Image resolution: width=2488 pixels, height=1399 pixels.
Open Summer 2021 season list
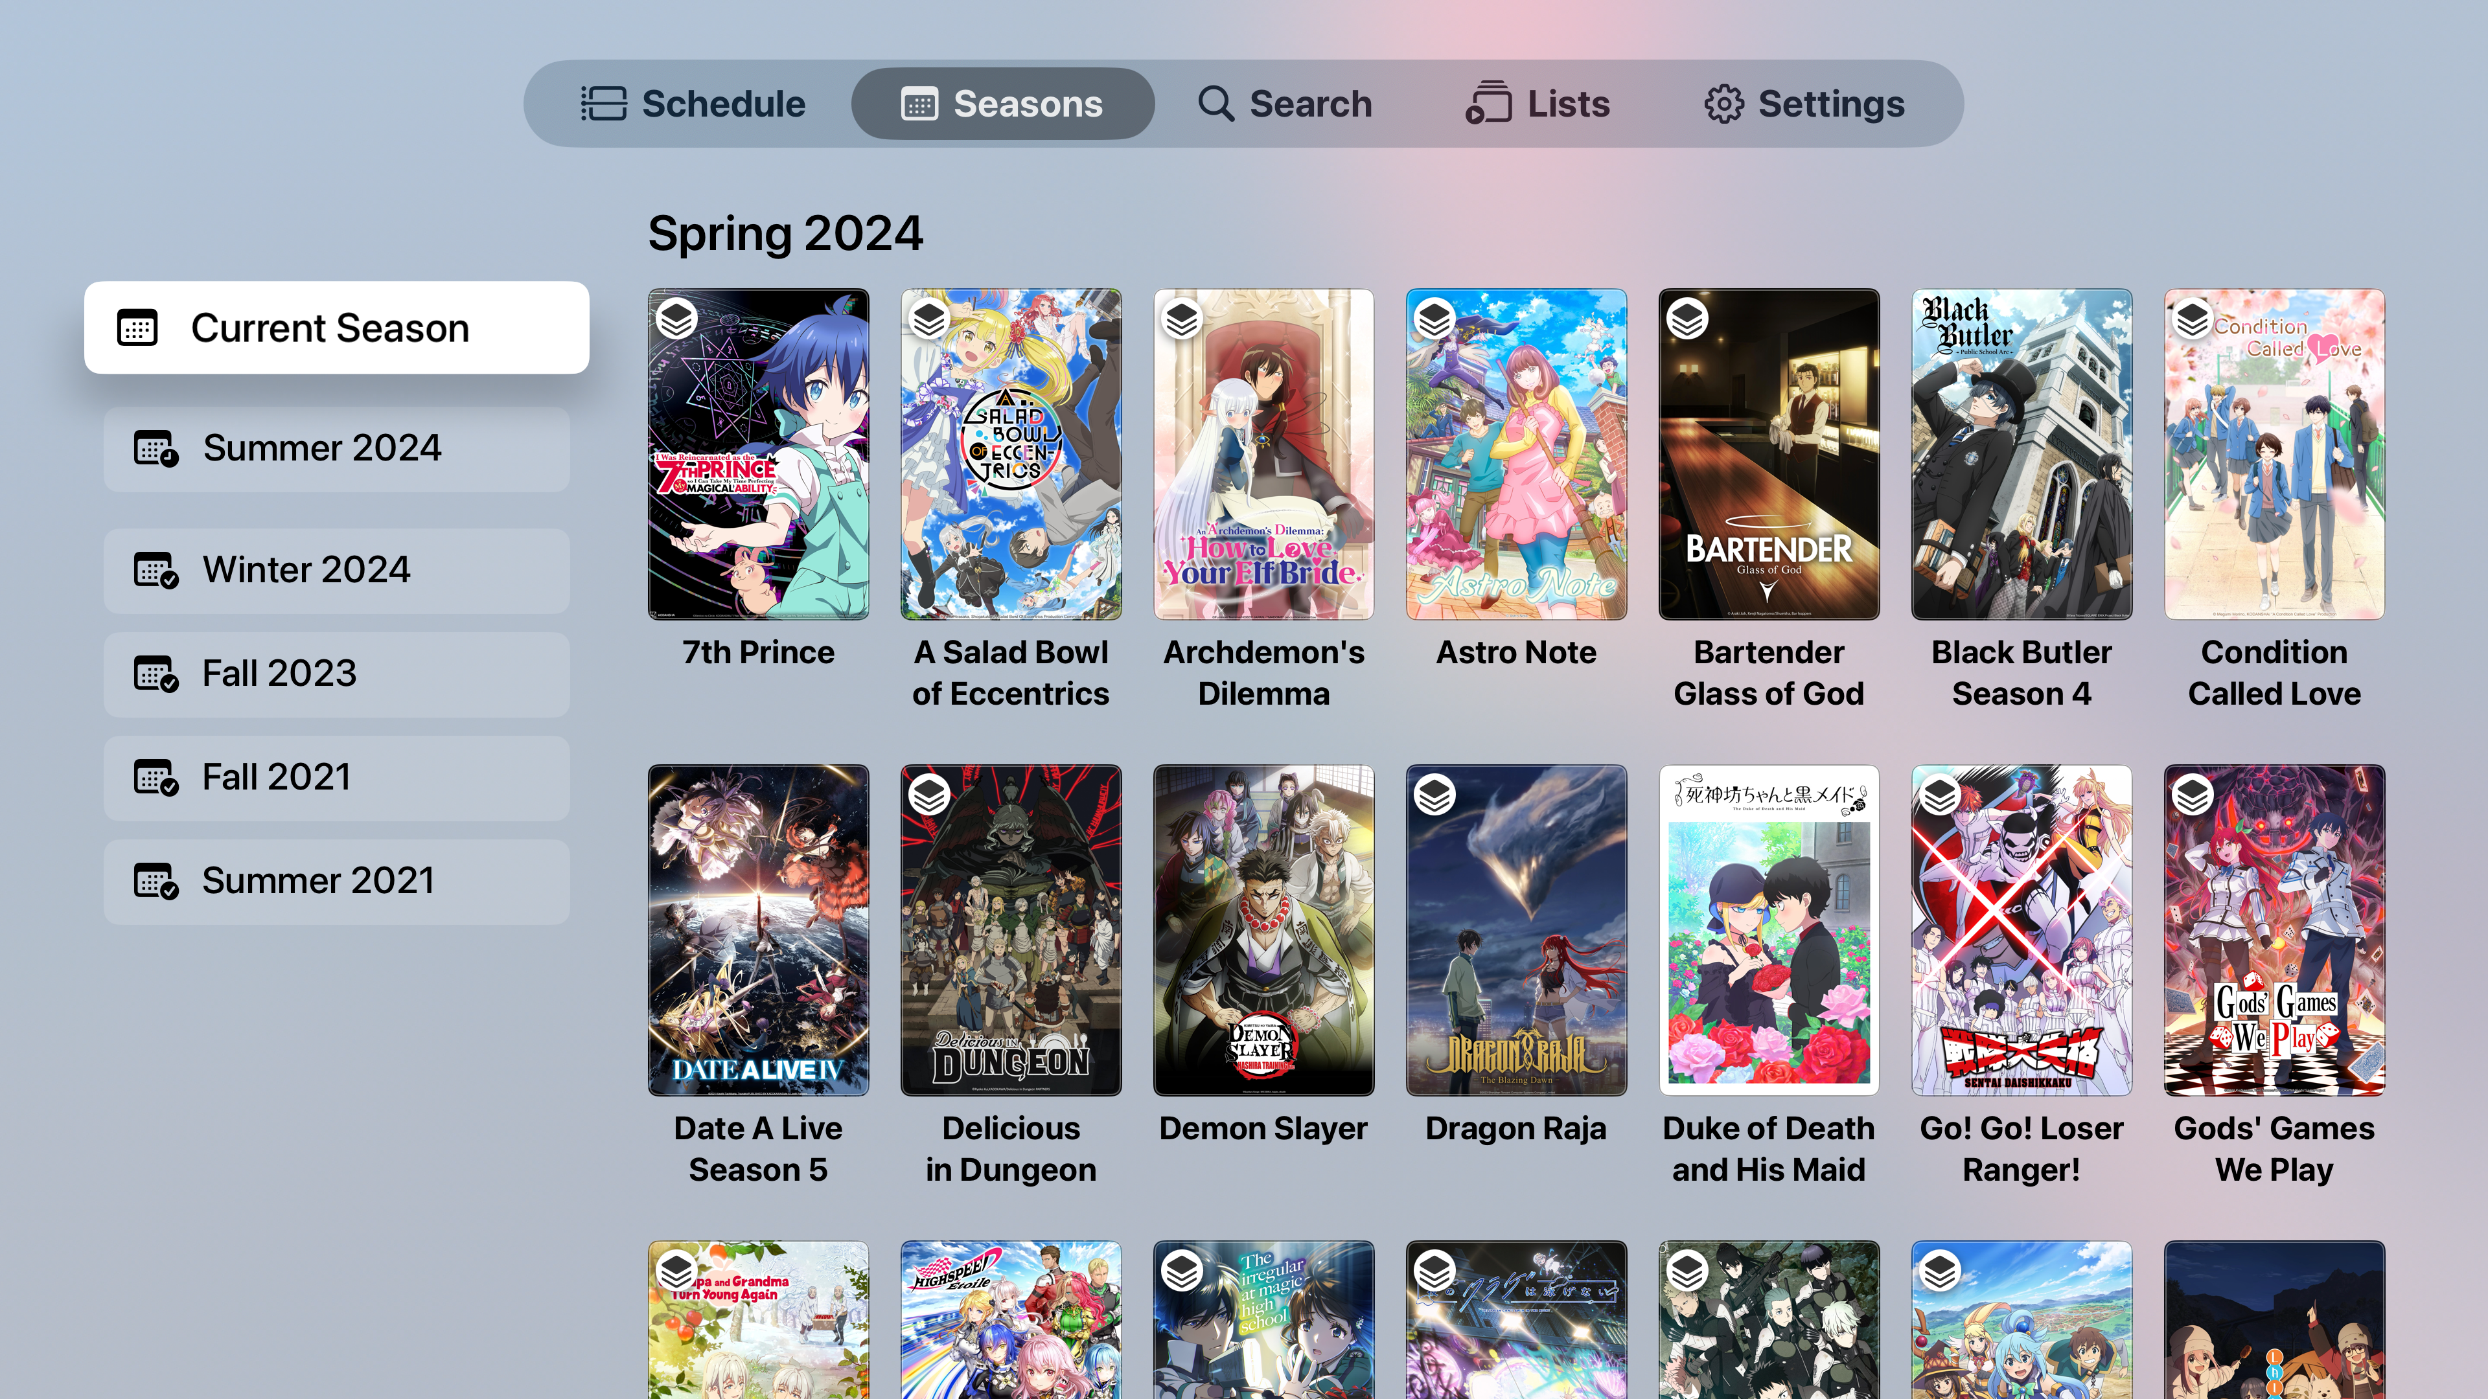coord(337,881)
